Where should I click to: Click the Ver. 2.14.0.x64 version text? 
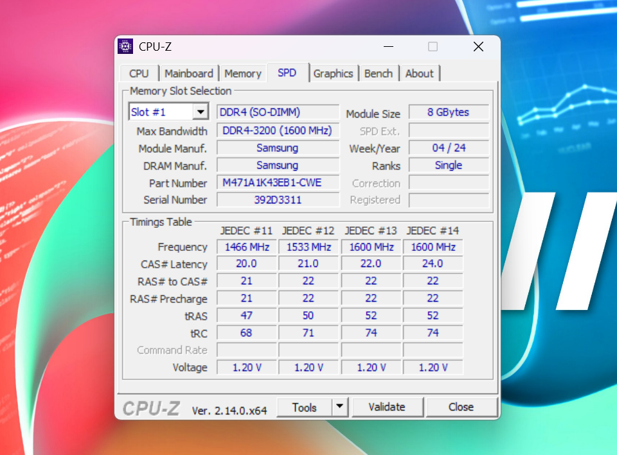coord(229,411)
